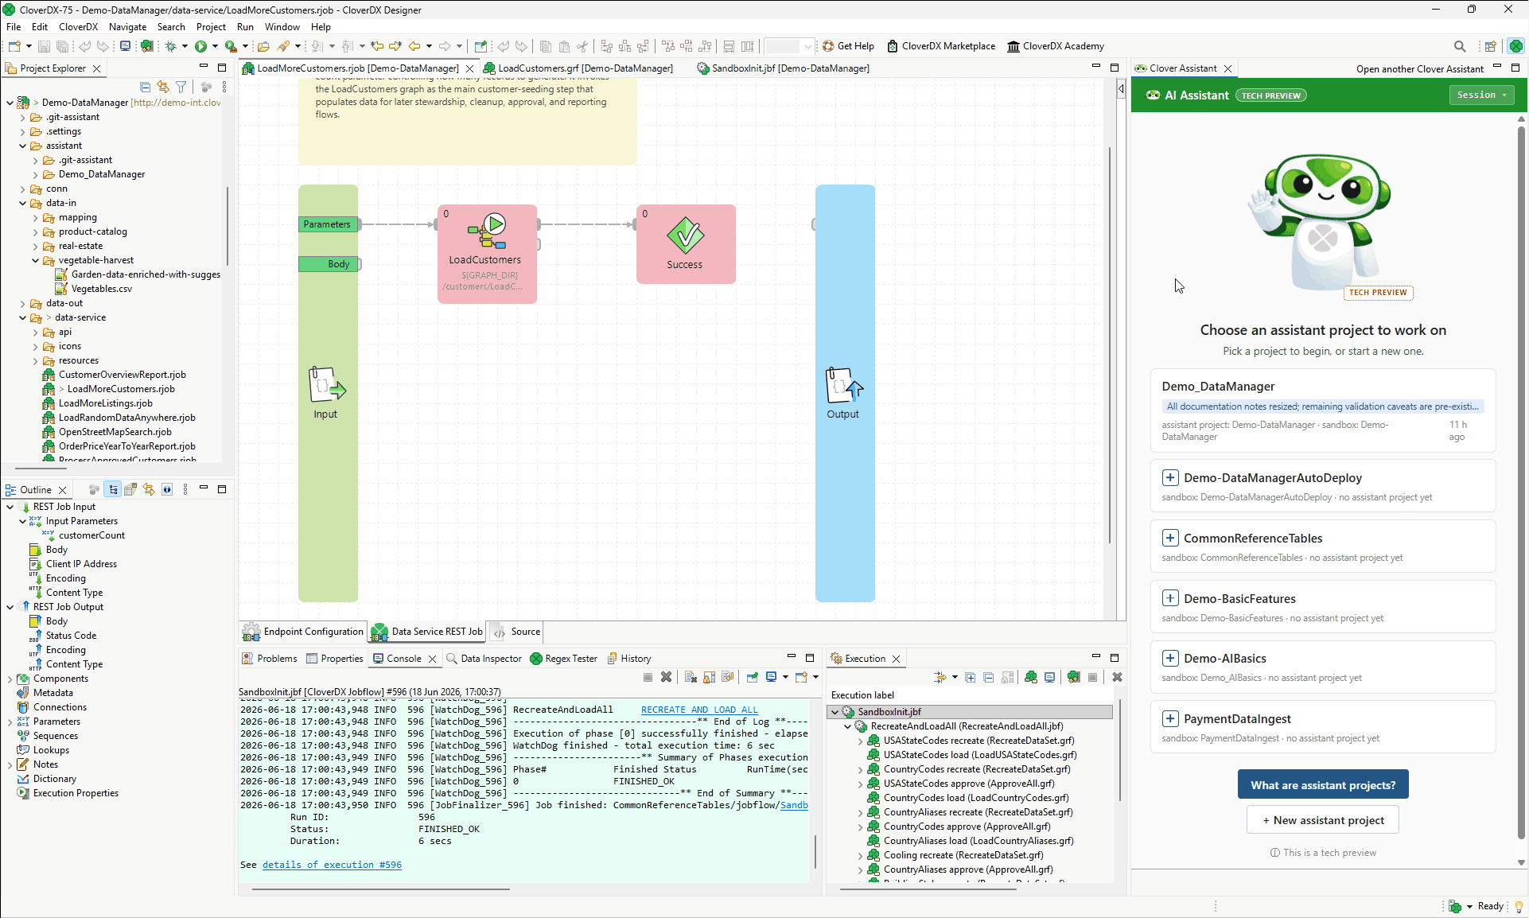Click Remove All Terminated Launches double-X icon

pyautogui.click(x=667, y=677)
